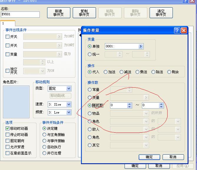
Task: Select the 自动执行 start condition
Action: (44, 147)
